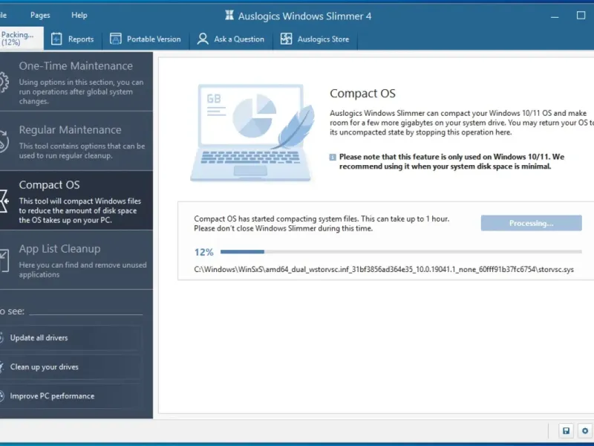This screenshot has width=594, height=446.
Task: Open Portable Version from toolbar
Action: tap(146, 39)
